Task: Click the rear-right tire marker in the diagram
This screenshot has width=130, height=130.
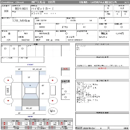Action: [x=53, y=101]
